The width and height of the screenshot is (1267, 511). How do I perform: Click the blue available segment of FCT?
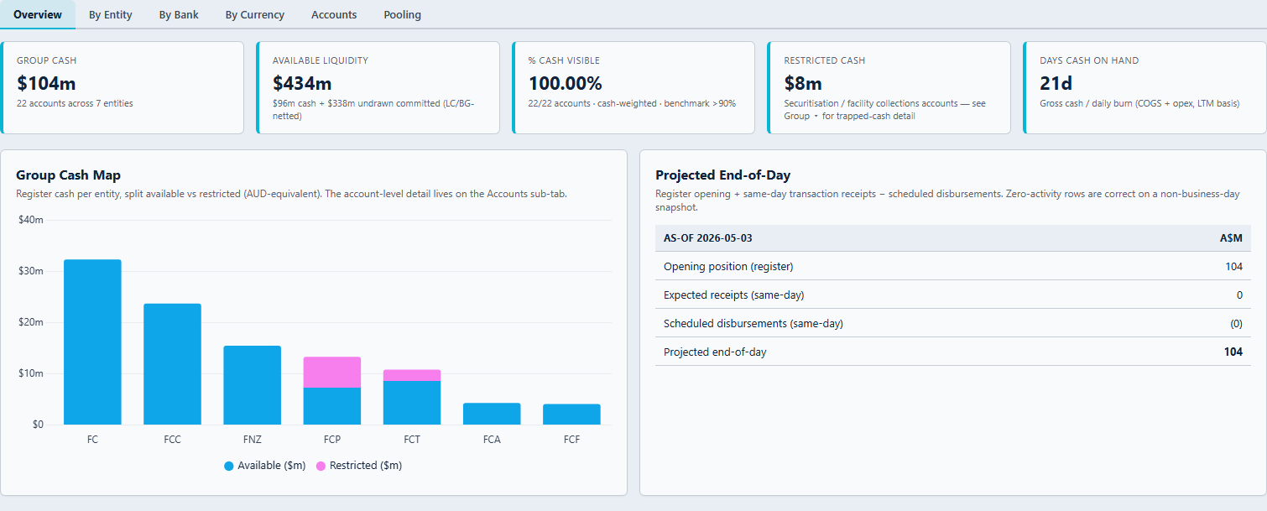click(412, 403)
